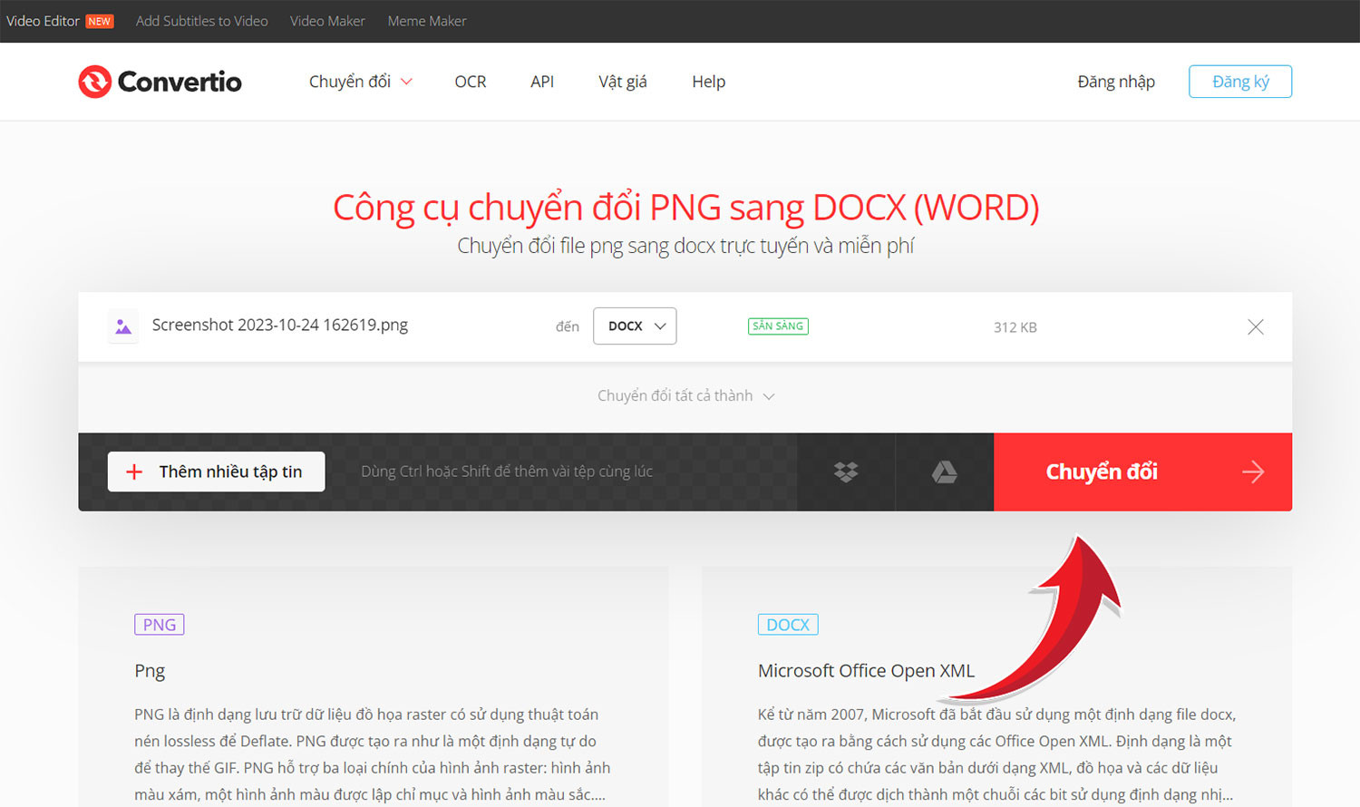The width and height of the screenshot is (1360, 807).
Task: Open the DOCX format dropdown
Action: [x=635, y=326]
